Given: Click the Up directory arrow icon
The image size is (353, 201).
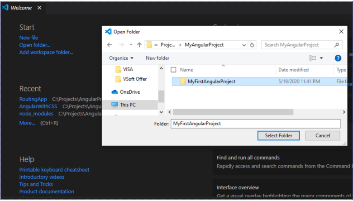Looking at the screenshot, I should [x=139, y=45].
